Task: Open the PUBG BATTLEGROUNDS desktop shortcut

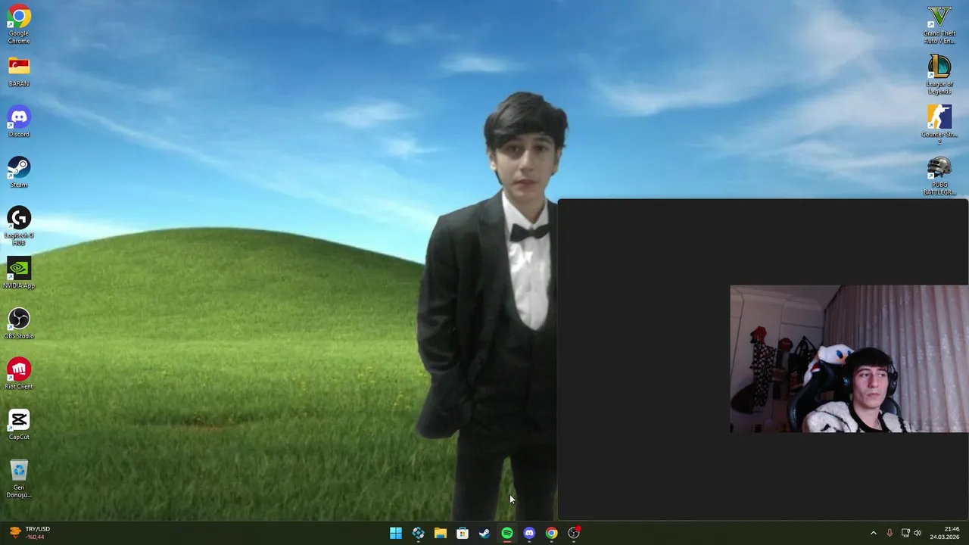Action: point(939,176)
